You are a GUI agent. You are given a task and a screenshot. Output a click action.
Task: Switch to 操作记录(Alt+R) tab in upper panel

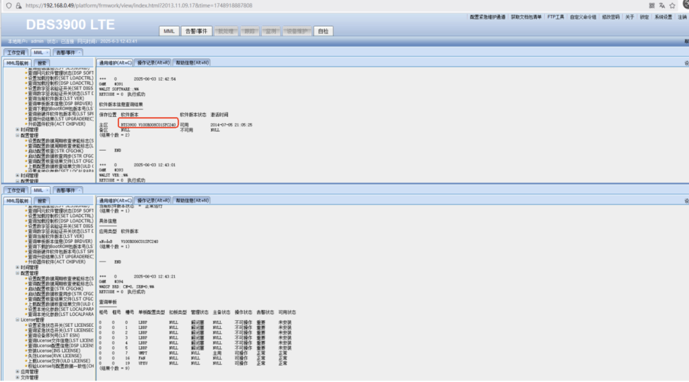pos(153,63)
